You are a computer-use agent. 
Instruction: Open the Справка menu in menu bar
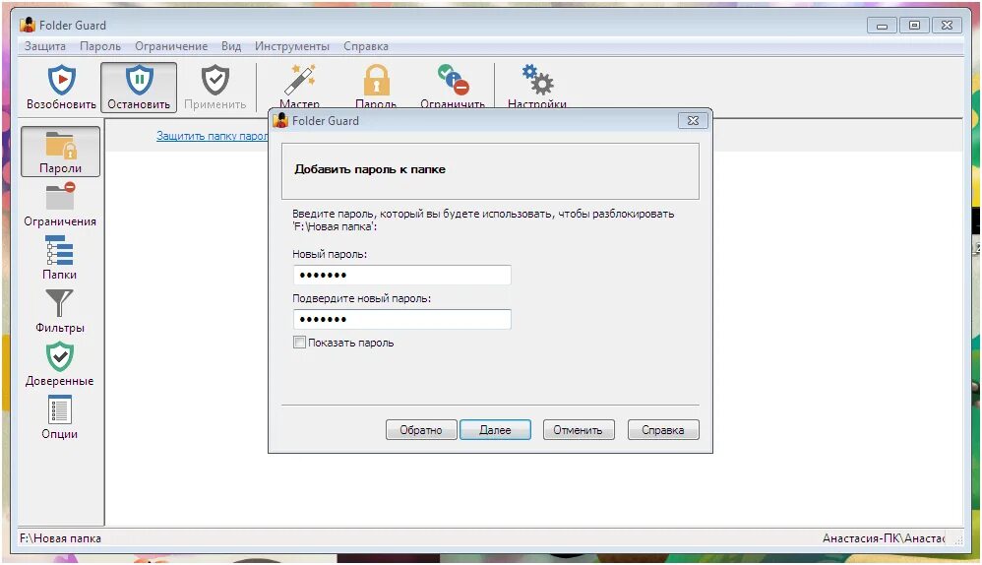point(366,46)
